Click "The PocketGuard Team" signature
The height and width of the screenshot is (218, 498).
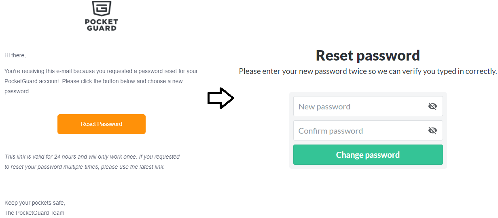(34, 213)
